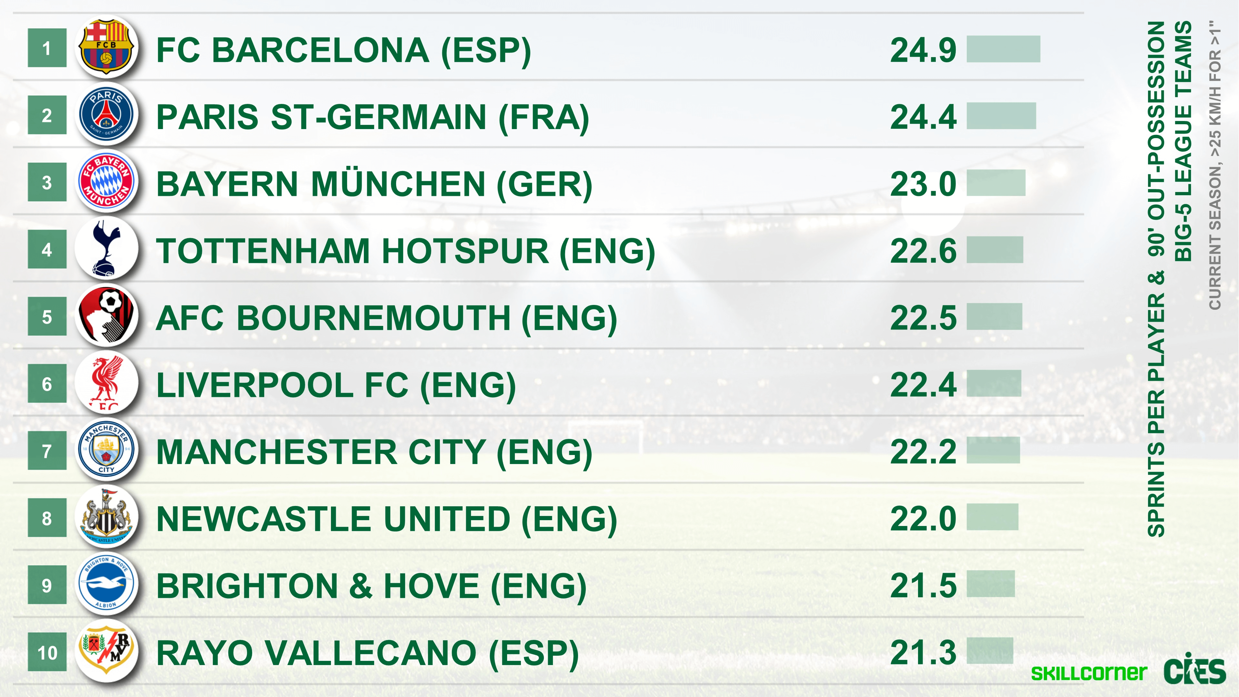The image size is (1239, 697).
Task: Click the SkillCorner logo
Action: pos(1088,672)
